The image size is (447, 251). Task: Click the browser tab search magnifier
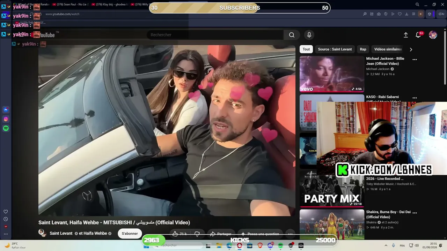pyautogui.click(x=417, y=5)
